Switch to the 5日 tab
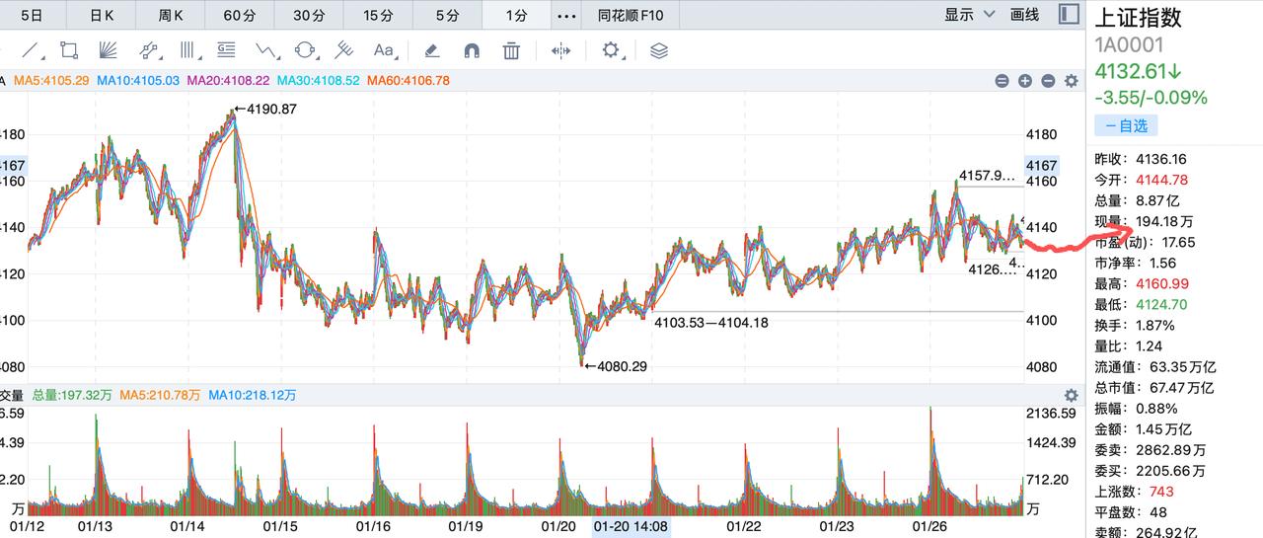 [x=32, y=15]
